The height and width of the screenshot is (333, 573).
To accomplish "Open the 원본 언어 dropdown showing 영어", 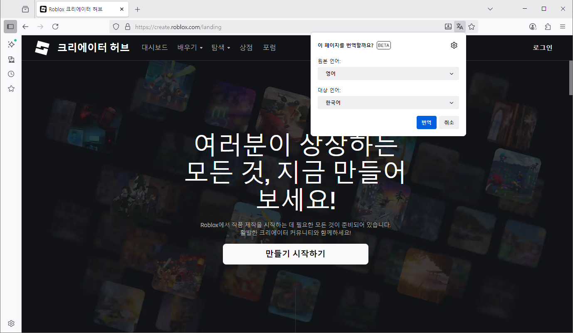I will click(388, 73).
